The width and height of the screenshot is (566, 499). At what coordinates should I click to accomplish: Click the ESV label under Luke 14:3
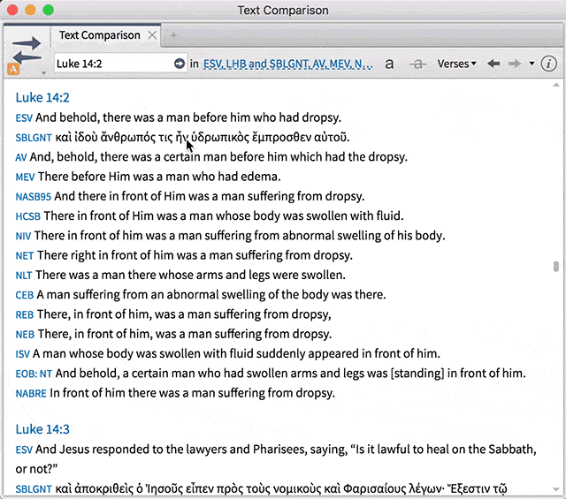24,450
